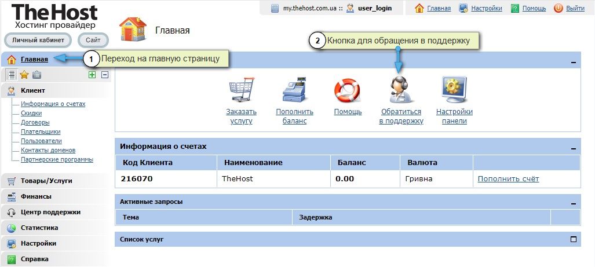Open 'Плательщики' tree item
595x267 pixels.
coord(41,131)
